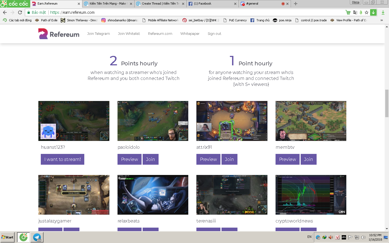Screen dimensions: 389x243
Task: Open the shinodamariko Instagram bookmark
Action: click(x=120, y=20)
